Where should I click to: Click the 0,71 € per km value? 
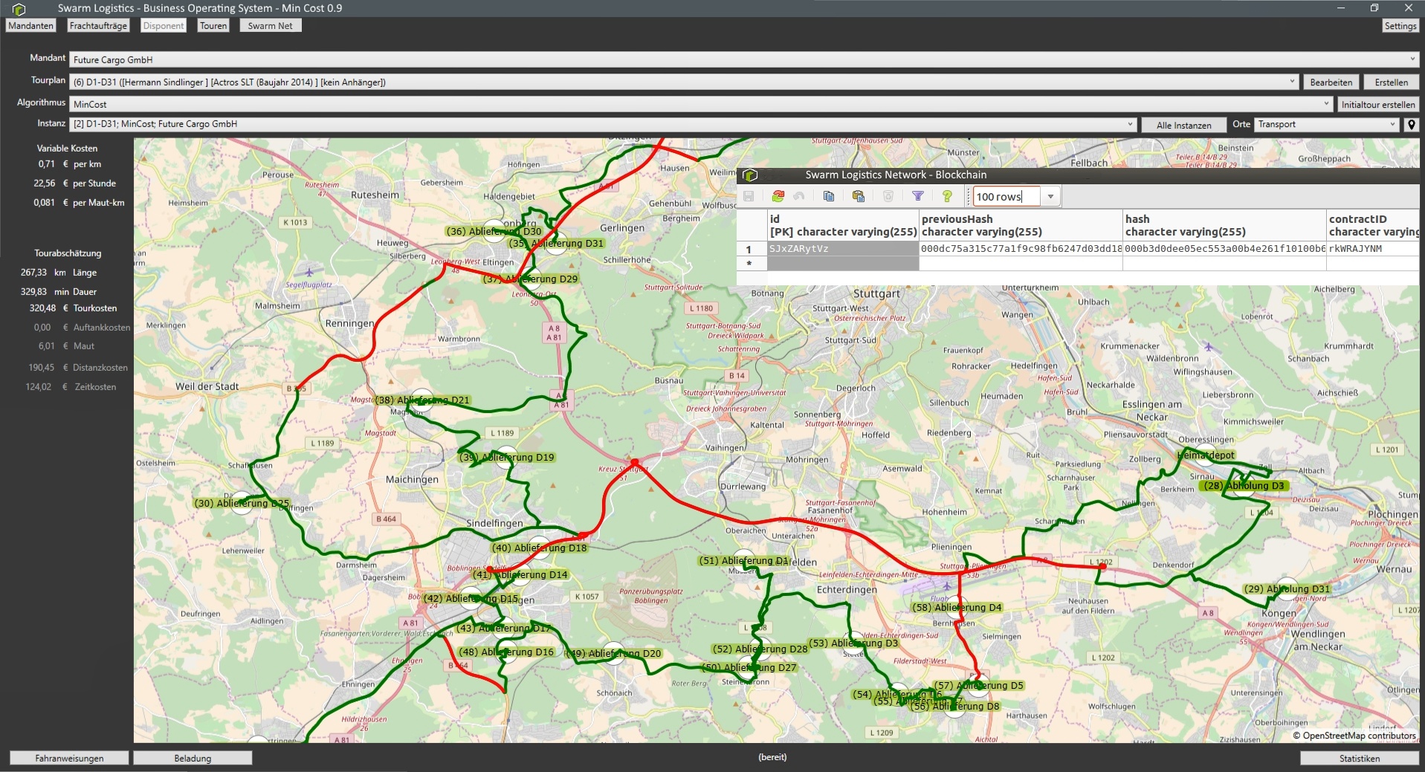click(46, 164)
